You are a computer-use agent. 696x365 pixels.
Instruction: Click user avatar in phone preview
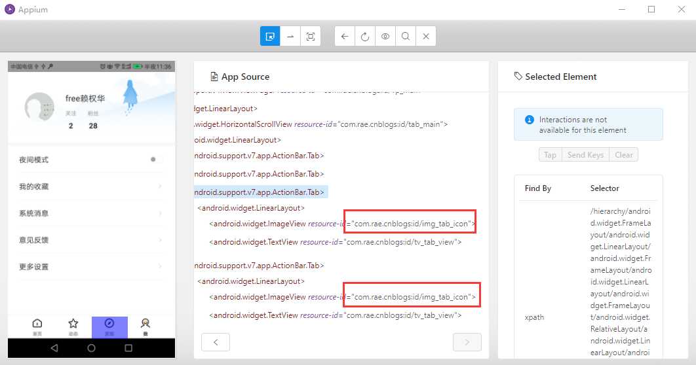click(39, 107)
